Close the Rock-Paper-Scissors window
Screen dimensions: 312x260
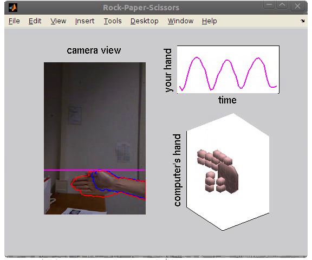pyautogui.click(x=297, y=6)
